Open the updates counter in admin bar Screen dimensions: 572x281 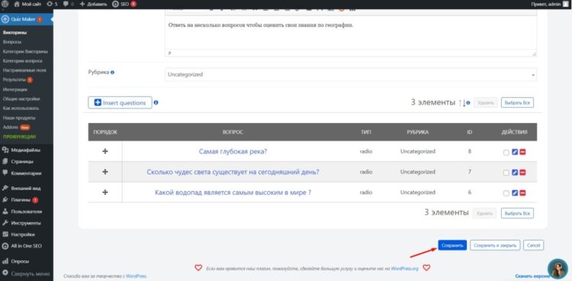click(53, 4)
